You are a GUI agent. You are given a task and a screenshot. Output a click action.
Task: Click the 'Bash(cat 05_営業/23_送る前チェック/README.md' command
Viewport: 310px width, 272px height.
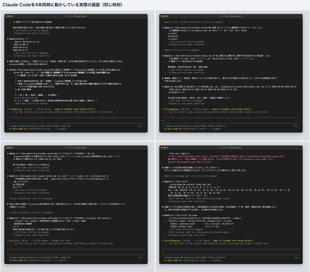point(230,87)
